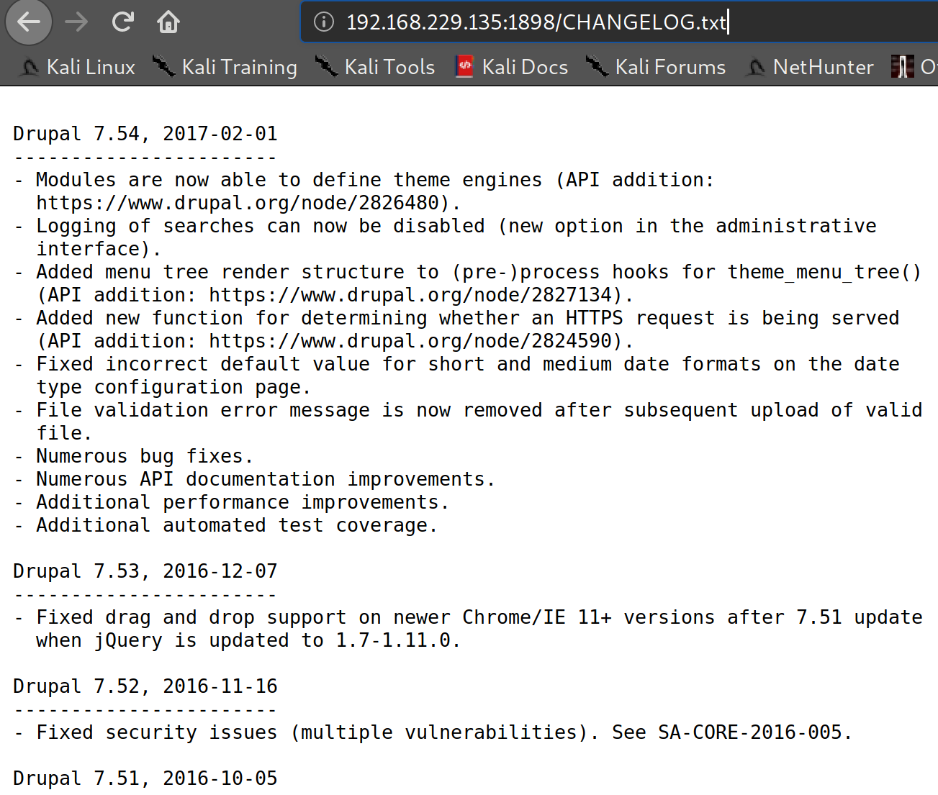The image size is (938, 795).
Task: Click the partially visible bookmark after NetHunter
Action: 914,67
